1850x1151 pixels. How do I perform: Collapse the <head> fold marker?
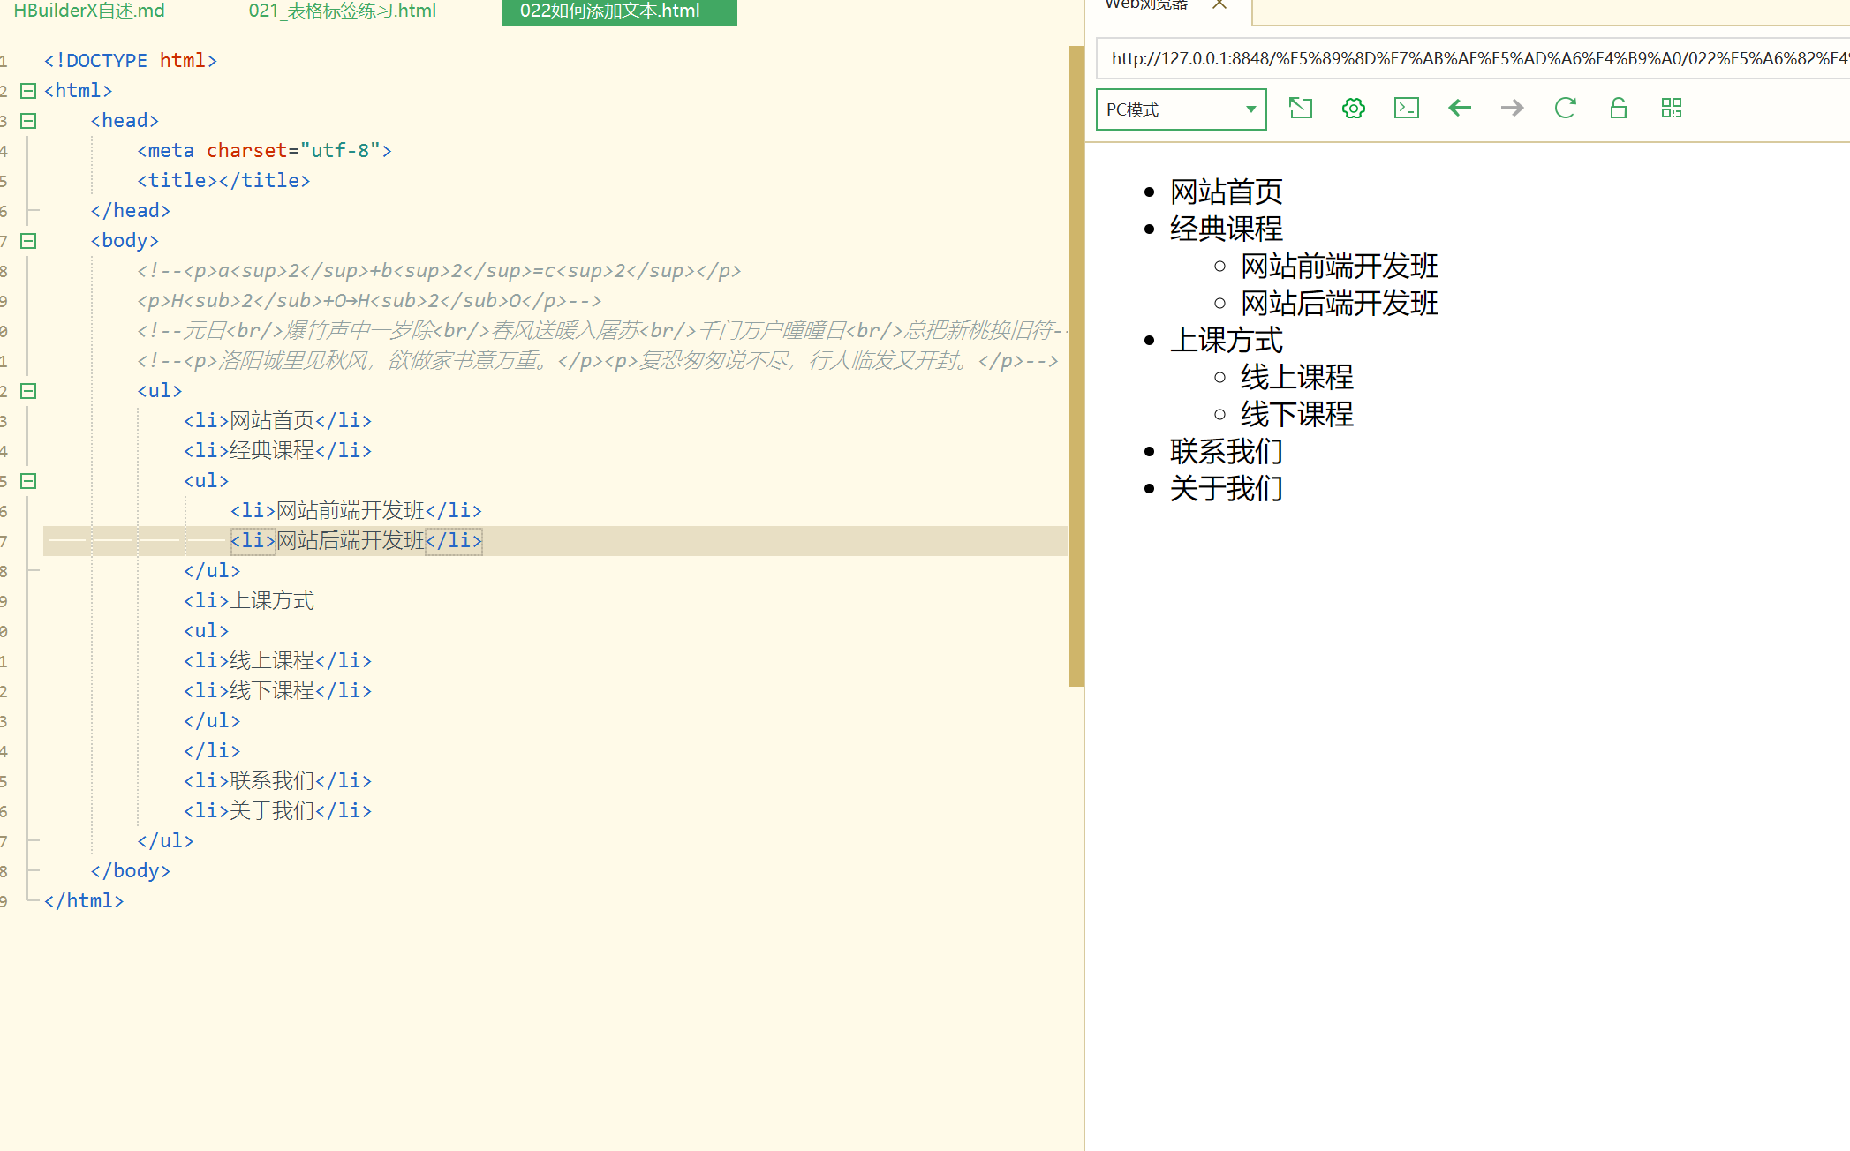point(28,121)
